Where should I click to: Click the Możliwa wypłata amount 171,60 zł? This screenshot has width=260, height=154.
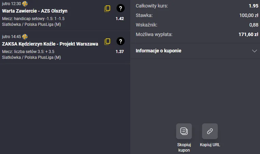(x=246, y=34)
